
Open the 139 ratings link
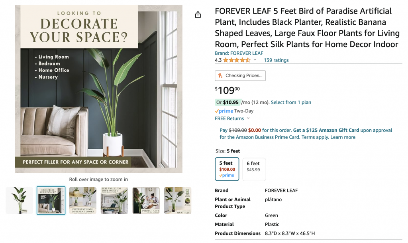pos(276,60)
